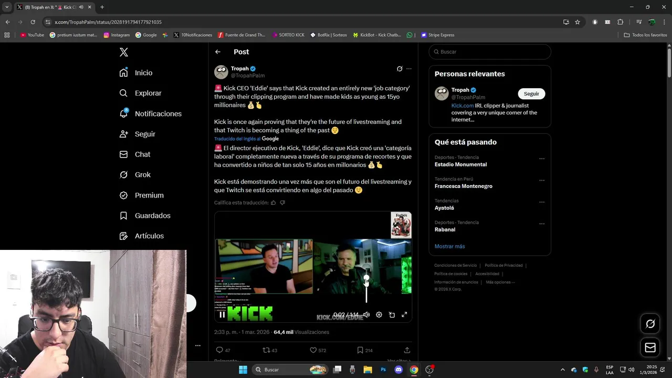The height and width of the screenshot is (378, 672).
Task: Open the three-dot menu on Tropah's post
Action: 409,69
